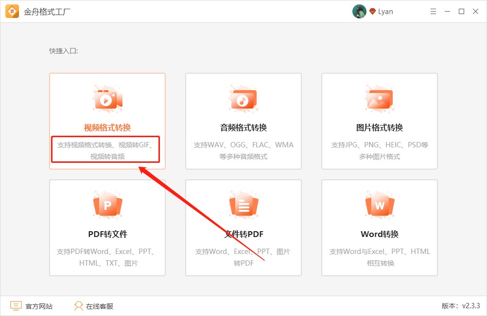Image resolution: width=487 pixels, height=316 pixels.
Task: Click the audio format conversion music icon
Action: [x=243, y=99]
